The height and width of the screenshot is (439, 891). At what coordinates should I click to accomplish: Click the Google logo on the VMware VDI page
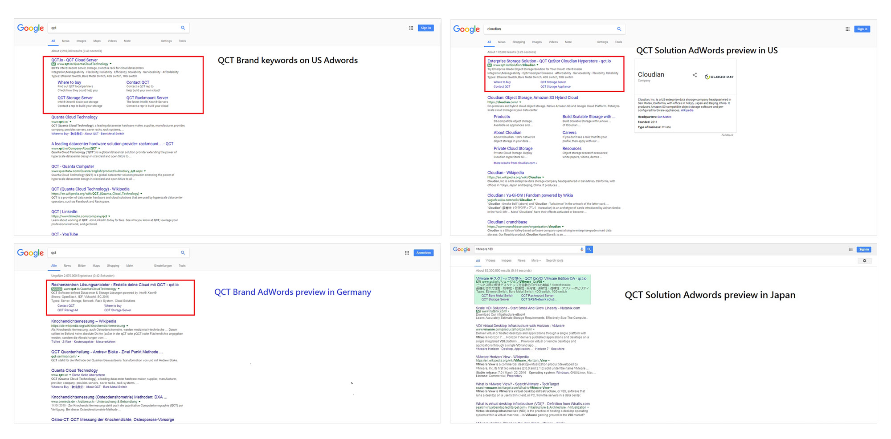462,249
